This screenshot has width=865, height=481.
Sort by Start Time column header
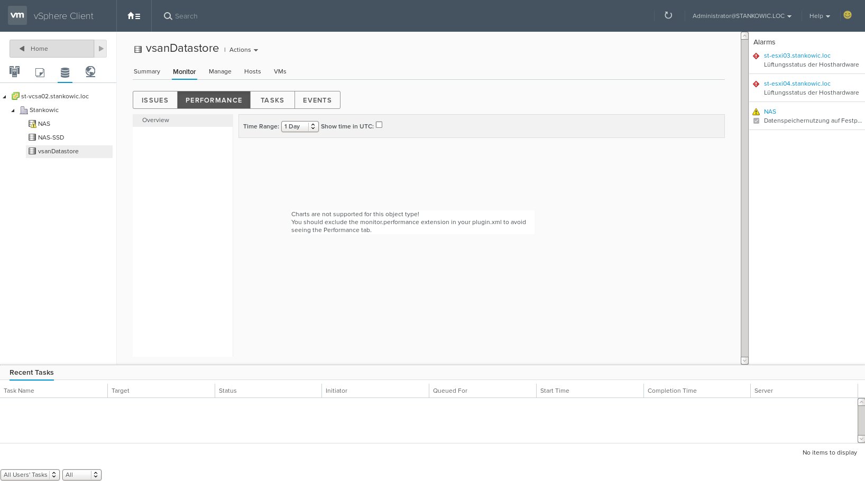[x=590, y=391]
